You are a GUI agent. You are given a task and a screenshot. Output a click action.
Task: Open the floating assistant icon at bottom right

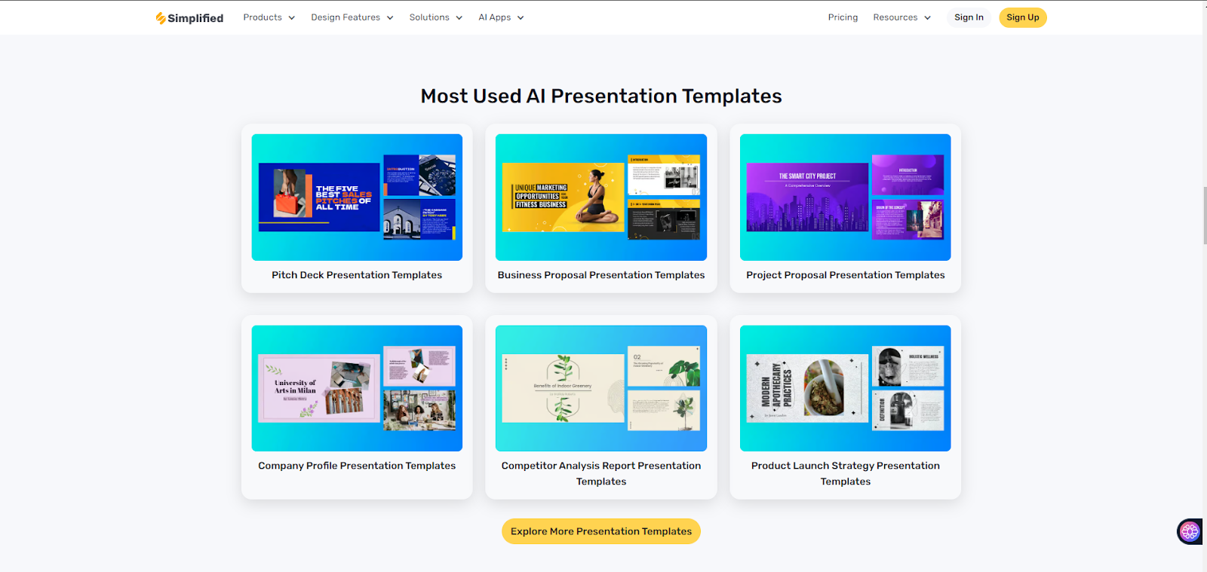(1190, 531)
